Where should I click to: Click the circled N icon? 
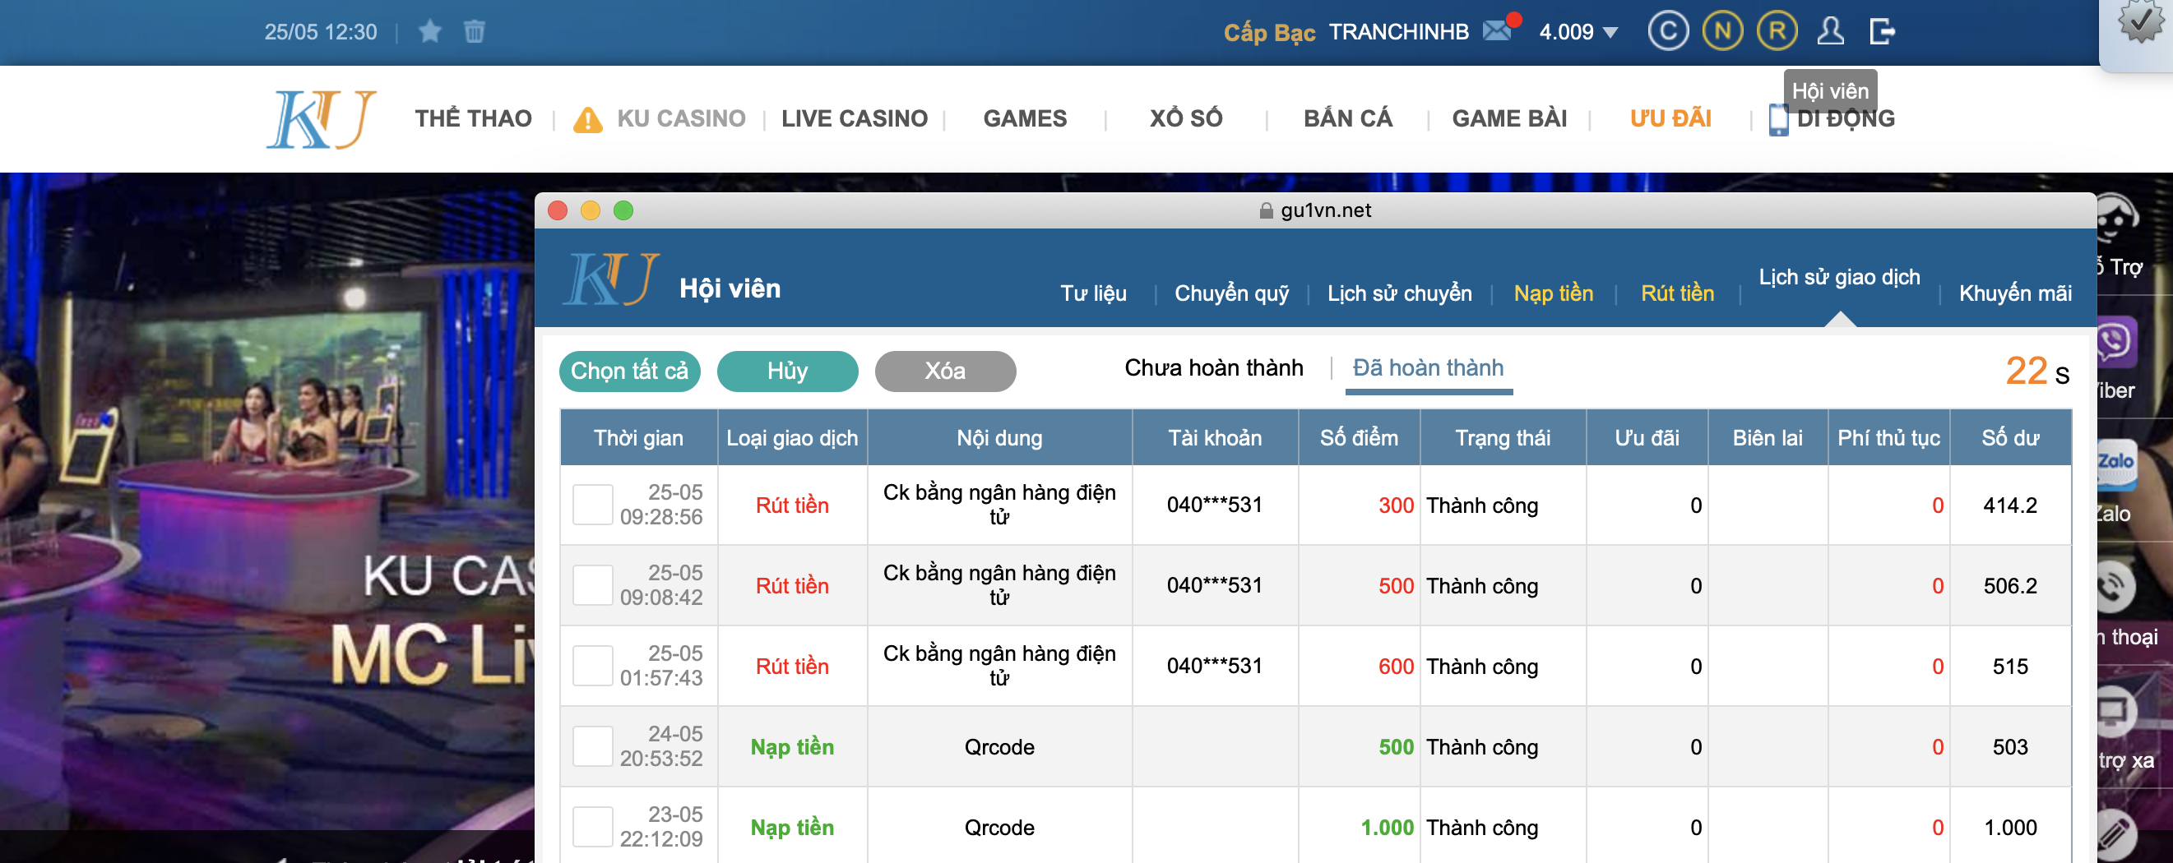(x=1722, y=31)
